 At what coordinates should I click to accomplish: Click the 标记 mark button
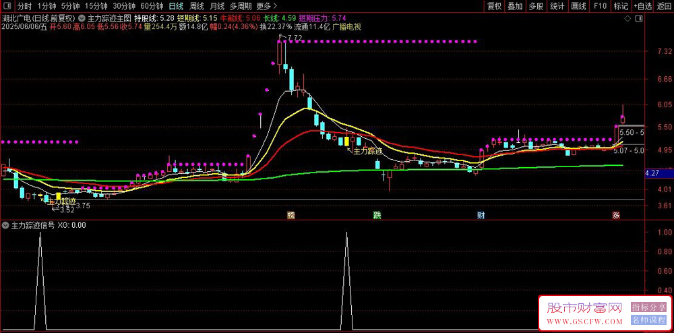tap(621, 6)
